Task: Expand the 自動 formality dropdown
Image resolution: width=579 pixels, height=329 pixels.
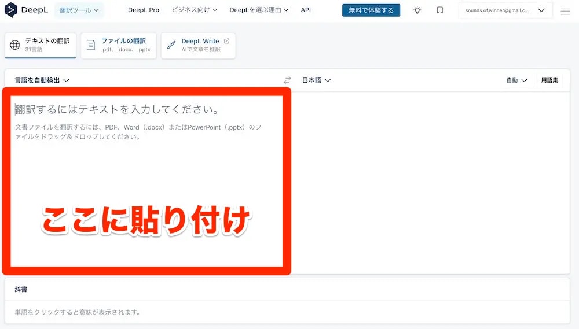Action: coord(516,80)
